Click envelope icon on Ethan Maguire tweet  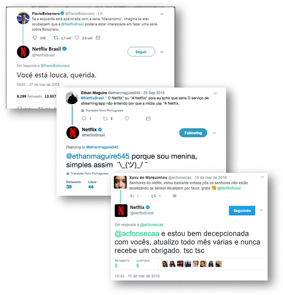[148, 118]
